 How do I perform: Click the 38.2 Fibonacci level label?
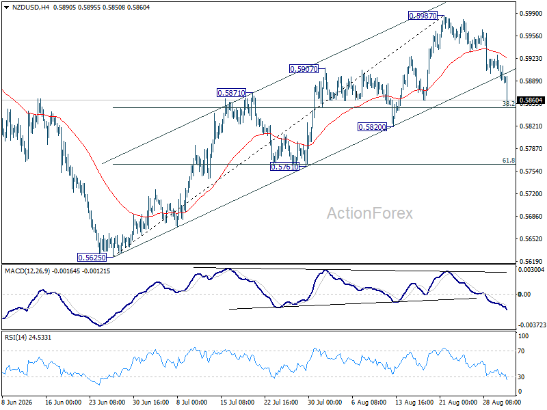pos(508,104)
